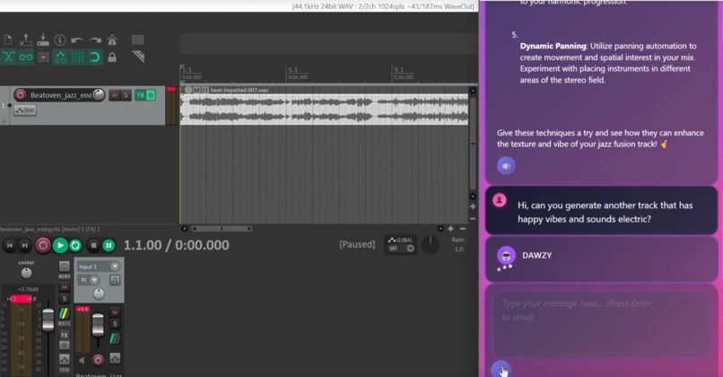Click timeline ruler at measure 5.1

[x=292, y=70]
